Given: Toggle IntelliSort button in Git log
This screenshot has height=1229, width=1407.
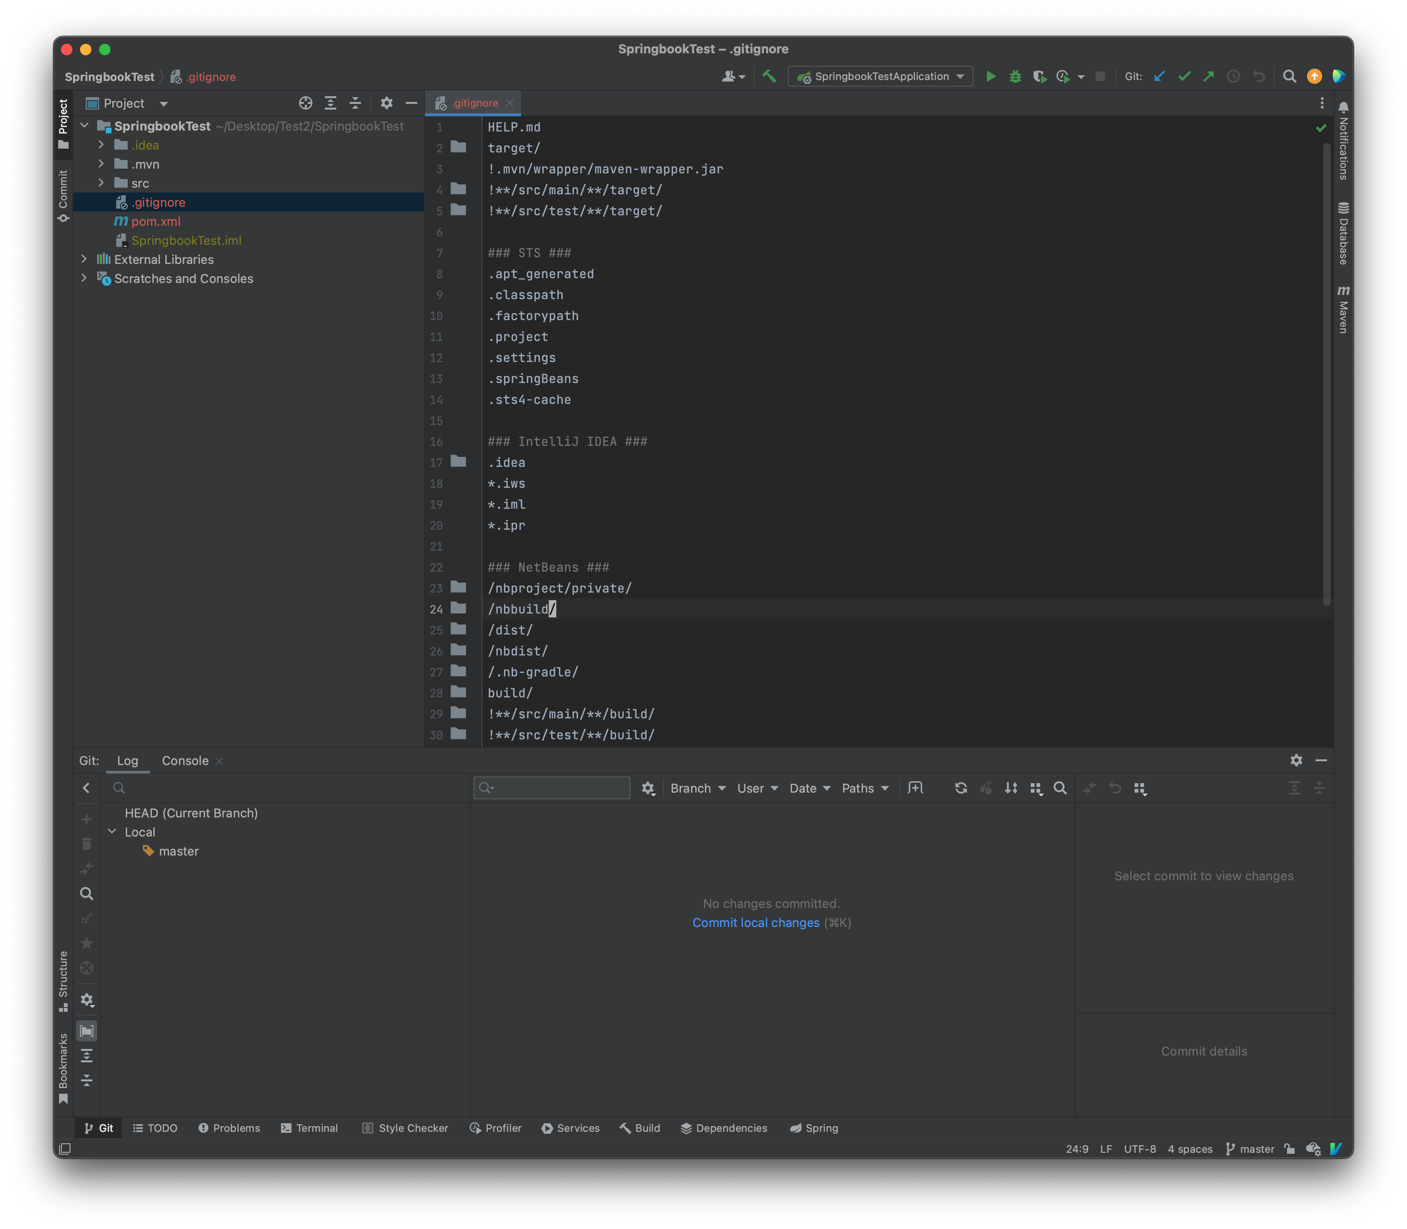Looking at the screenshot, I should point(1011,788).
